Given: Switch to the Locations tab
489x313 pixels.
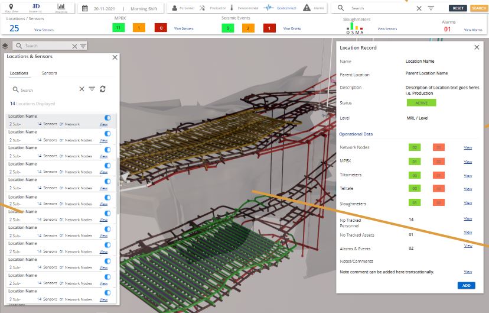Looking at the screenshot, I should coord(19,73).
